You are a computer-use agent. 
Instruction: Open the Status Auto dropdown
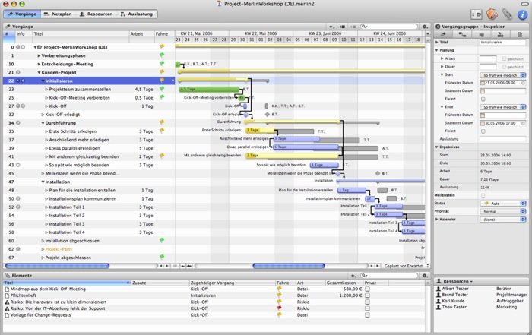coord(503,204)
